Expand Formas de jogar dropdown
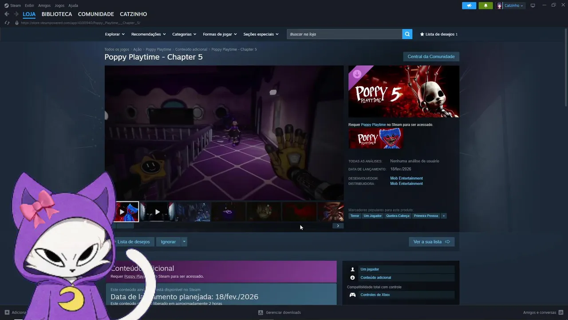This screenshot has height=320, width=568. 220,34
